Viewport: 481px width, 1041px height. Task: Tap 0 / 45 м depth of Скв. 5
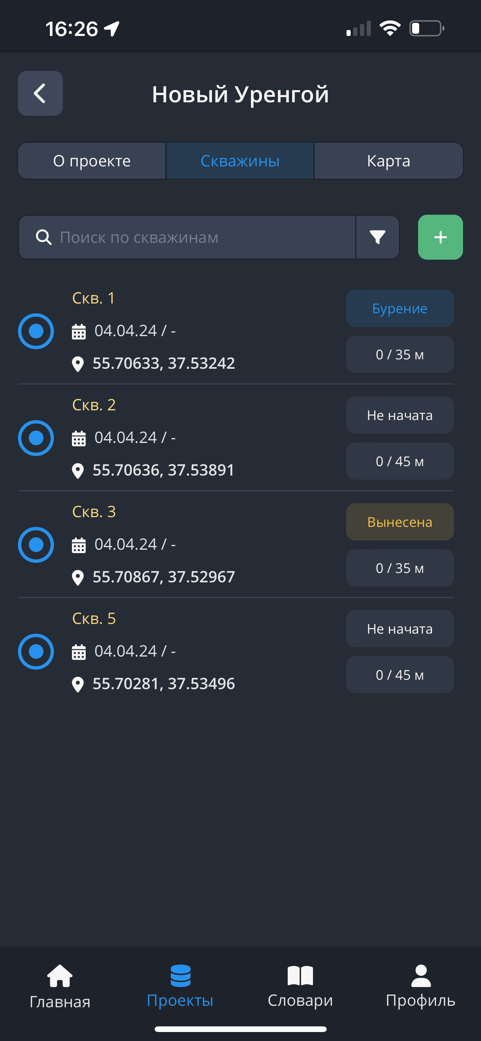point(400,675)
